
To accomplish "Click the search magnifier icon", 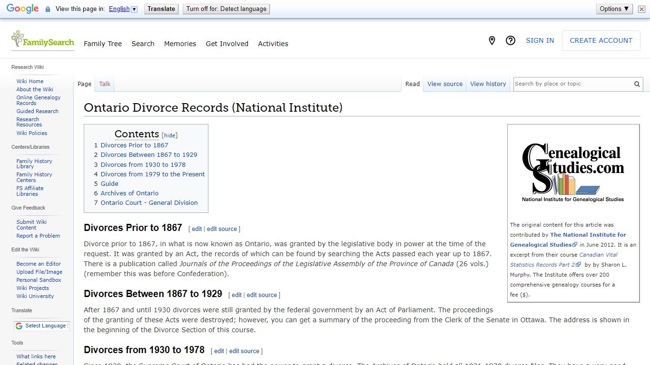I will 637,84.
